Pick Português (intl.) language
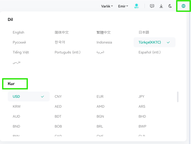The image size is (191, 144). 67,52
